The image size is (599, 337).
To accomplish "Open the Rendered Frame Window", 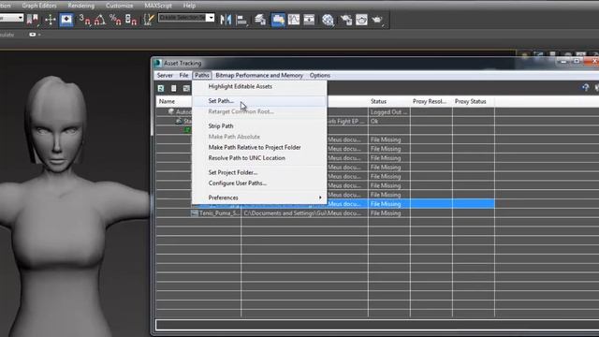I will tap(361, 20).
